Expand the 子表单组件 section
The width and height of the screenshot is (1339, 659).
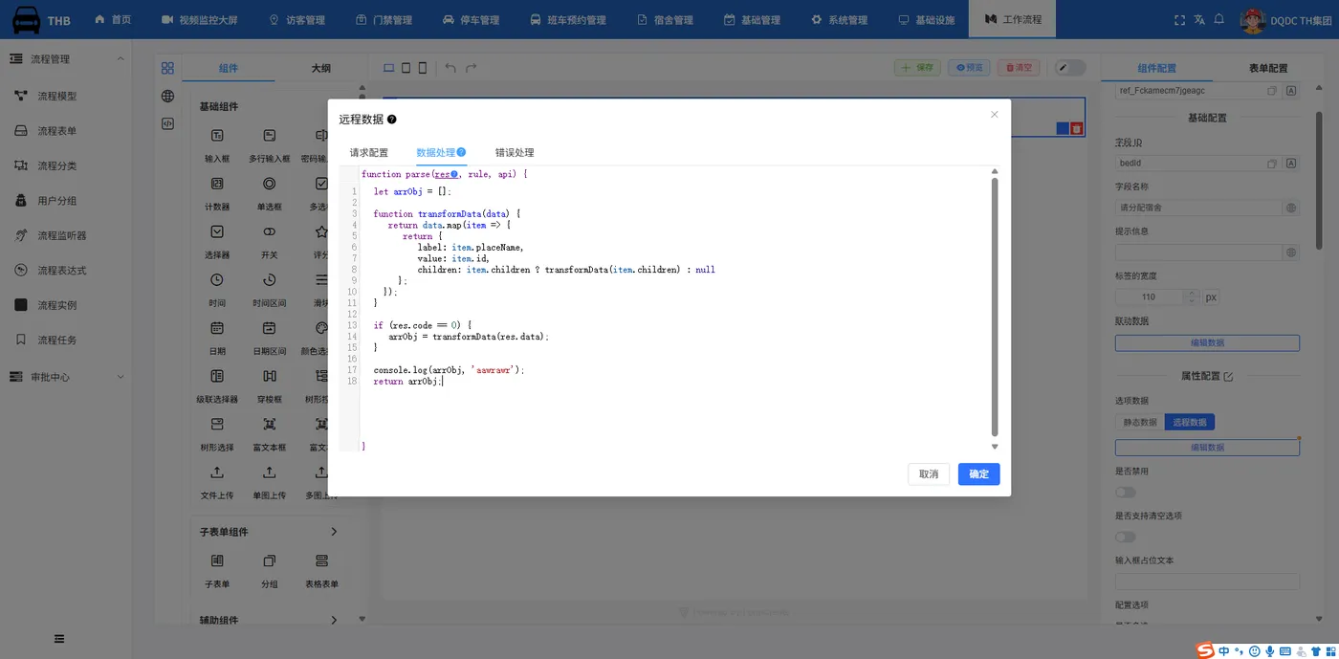pyautogui.click(x=334, y=532)
